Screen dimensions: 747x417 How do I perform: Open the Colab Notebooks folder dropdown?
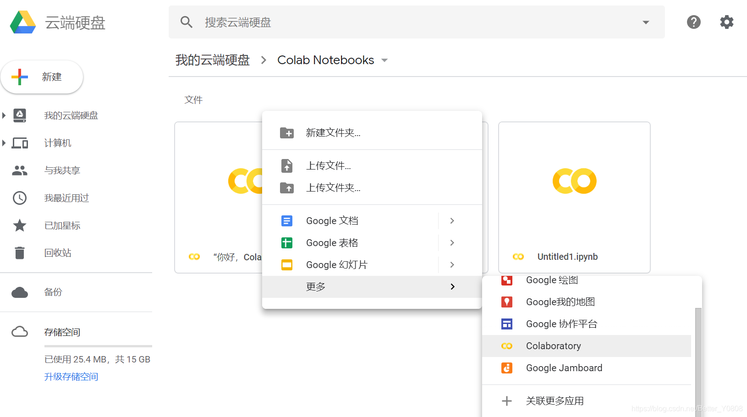384,60
